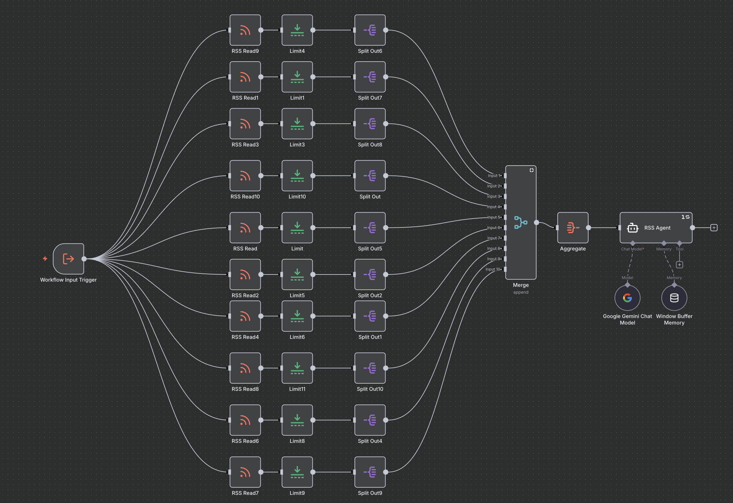Click Google Gemini Chat Model node
The width and height of the screenshot is (733, 503).
627,298
